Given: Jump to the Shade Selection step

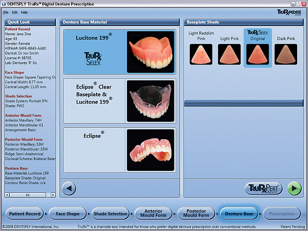Looking at the screenshot, I should click(110, 213).
